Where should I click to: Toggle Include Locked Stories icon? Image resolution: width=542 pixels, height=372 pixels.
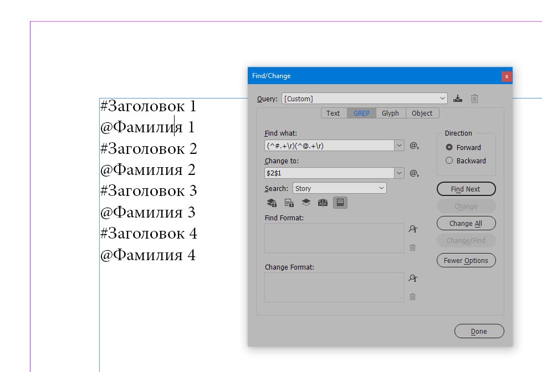click(x=289, y=203)
